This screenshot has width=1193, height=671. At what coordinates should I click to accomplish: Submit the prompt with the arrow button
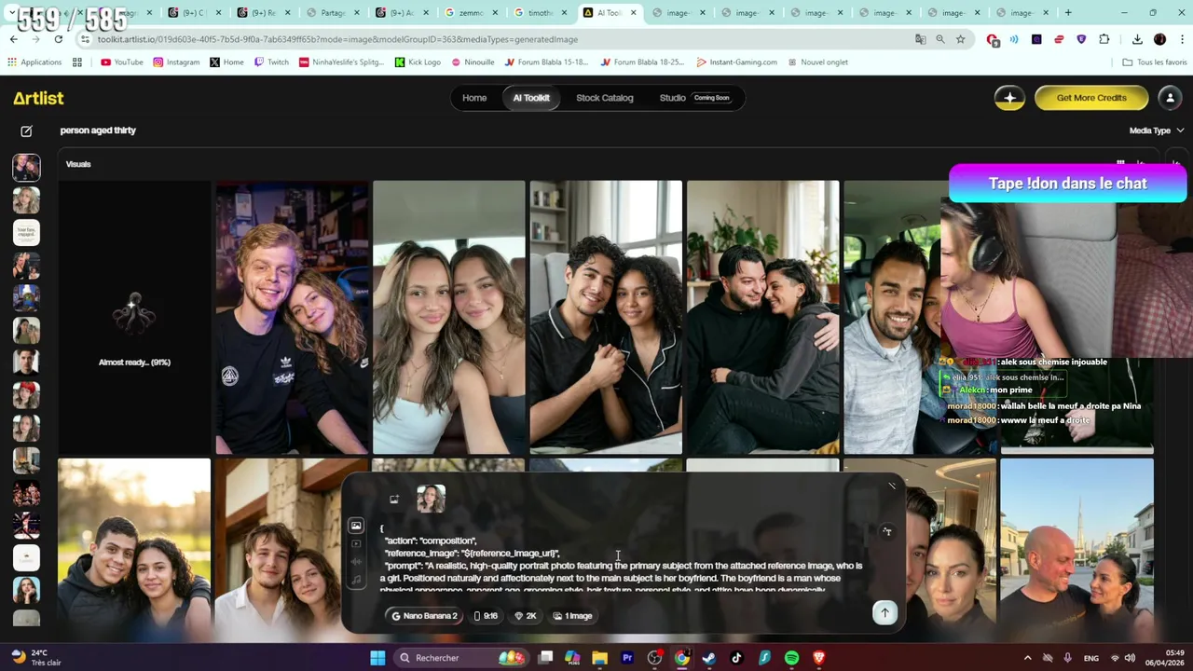pos(885,612)
